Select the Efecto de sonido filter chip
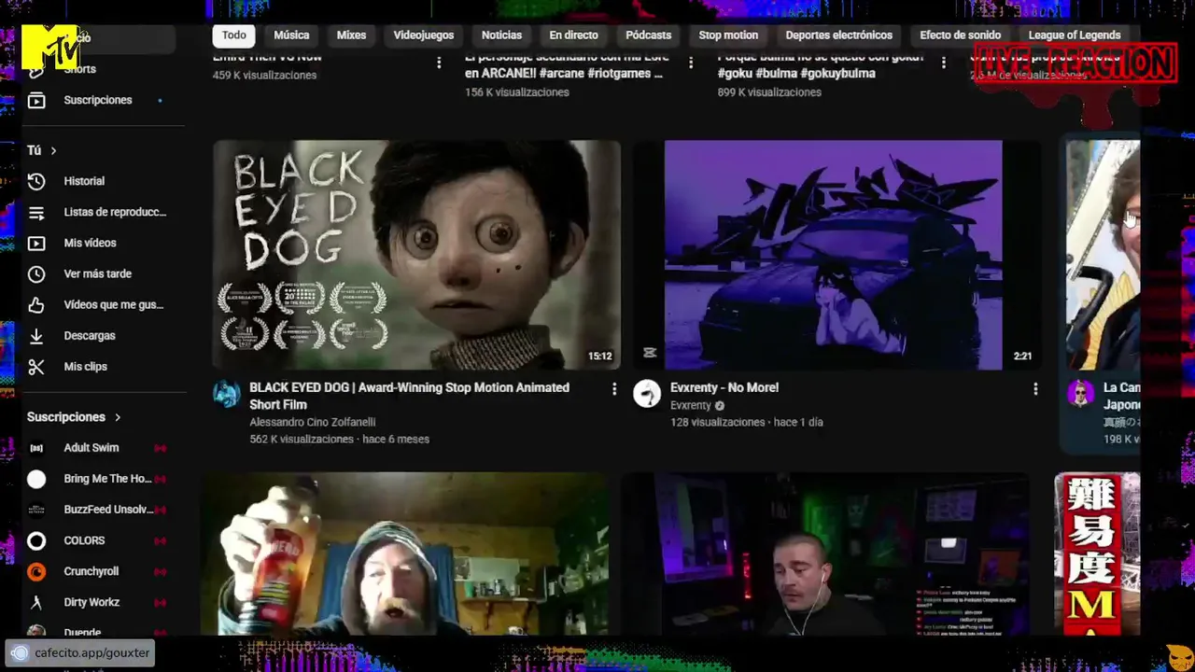The height and width of the screenshot is (672, 1195). [961, 35]
